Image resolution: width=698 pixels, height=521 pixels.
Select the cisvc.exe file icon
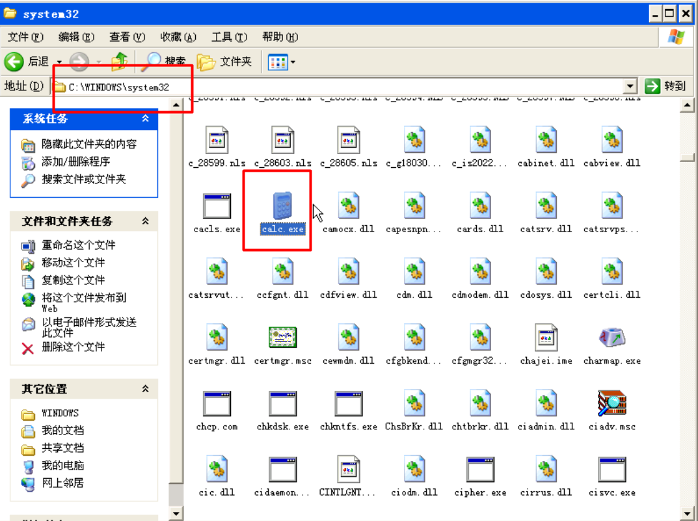612,469
